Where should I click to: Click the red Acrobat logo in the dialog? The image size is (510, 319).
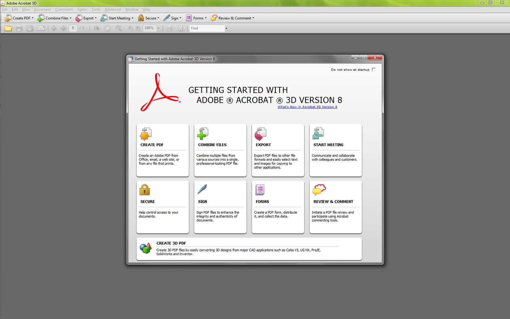coord(160,92)
